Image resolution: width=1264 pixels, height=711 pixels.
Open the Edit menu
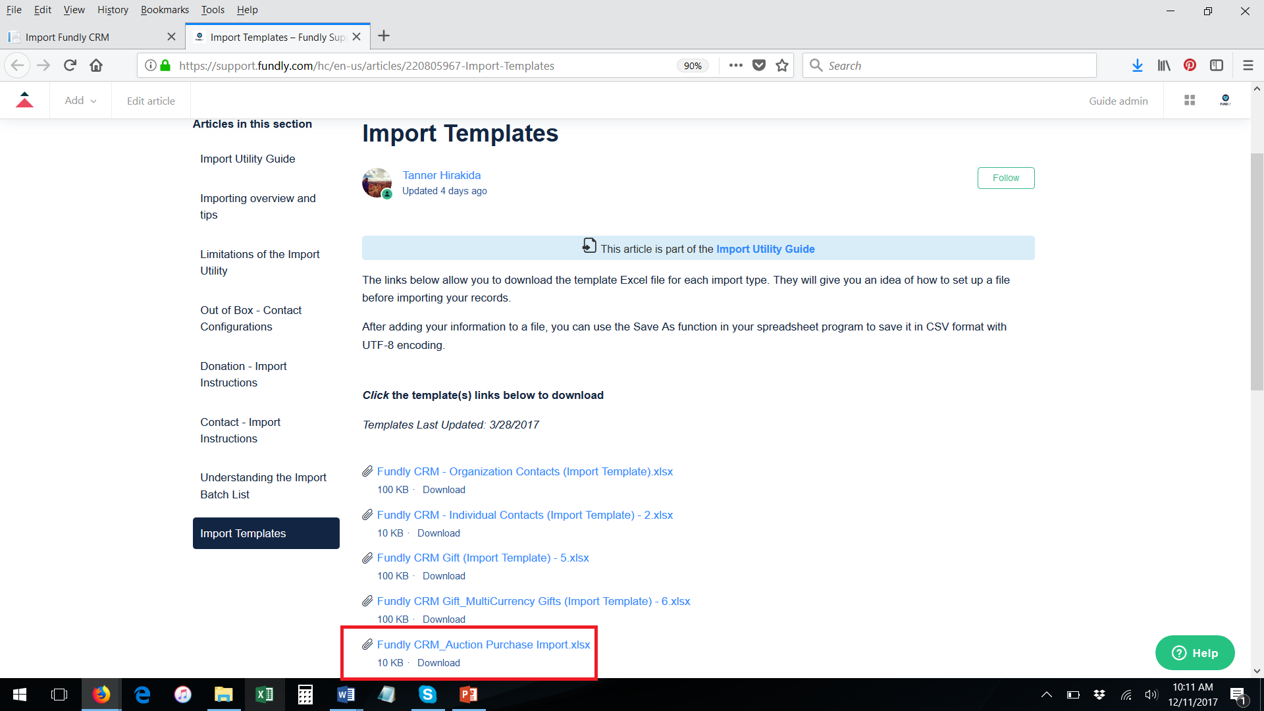(x=43, y=10)
